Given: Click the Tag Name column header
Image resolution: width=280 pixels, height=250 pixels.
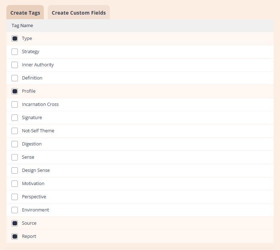Looking at the screenshot, I should [22, 26].
